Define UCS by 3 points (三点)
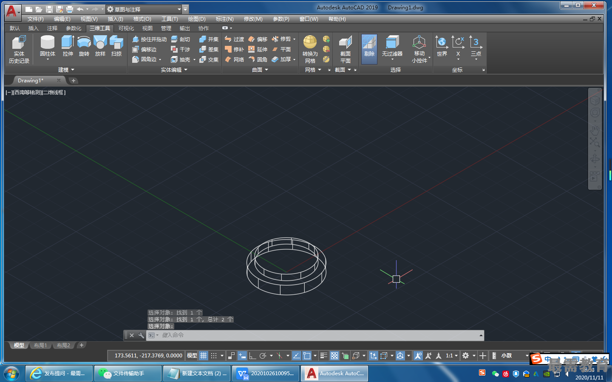Viewport: 612px width, 382px height. pos(476,47)
